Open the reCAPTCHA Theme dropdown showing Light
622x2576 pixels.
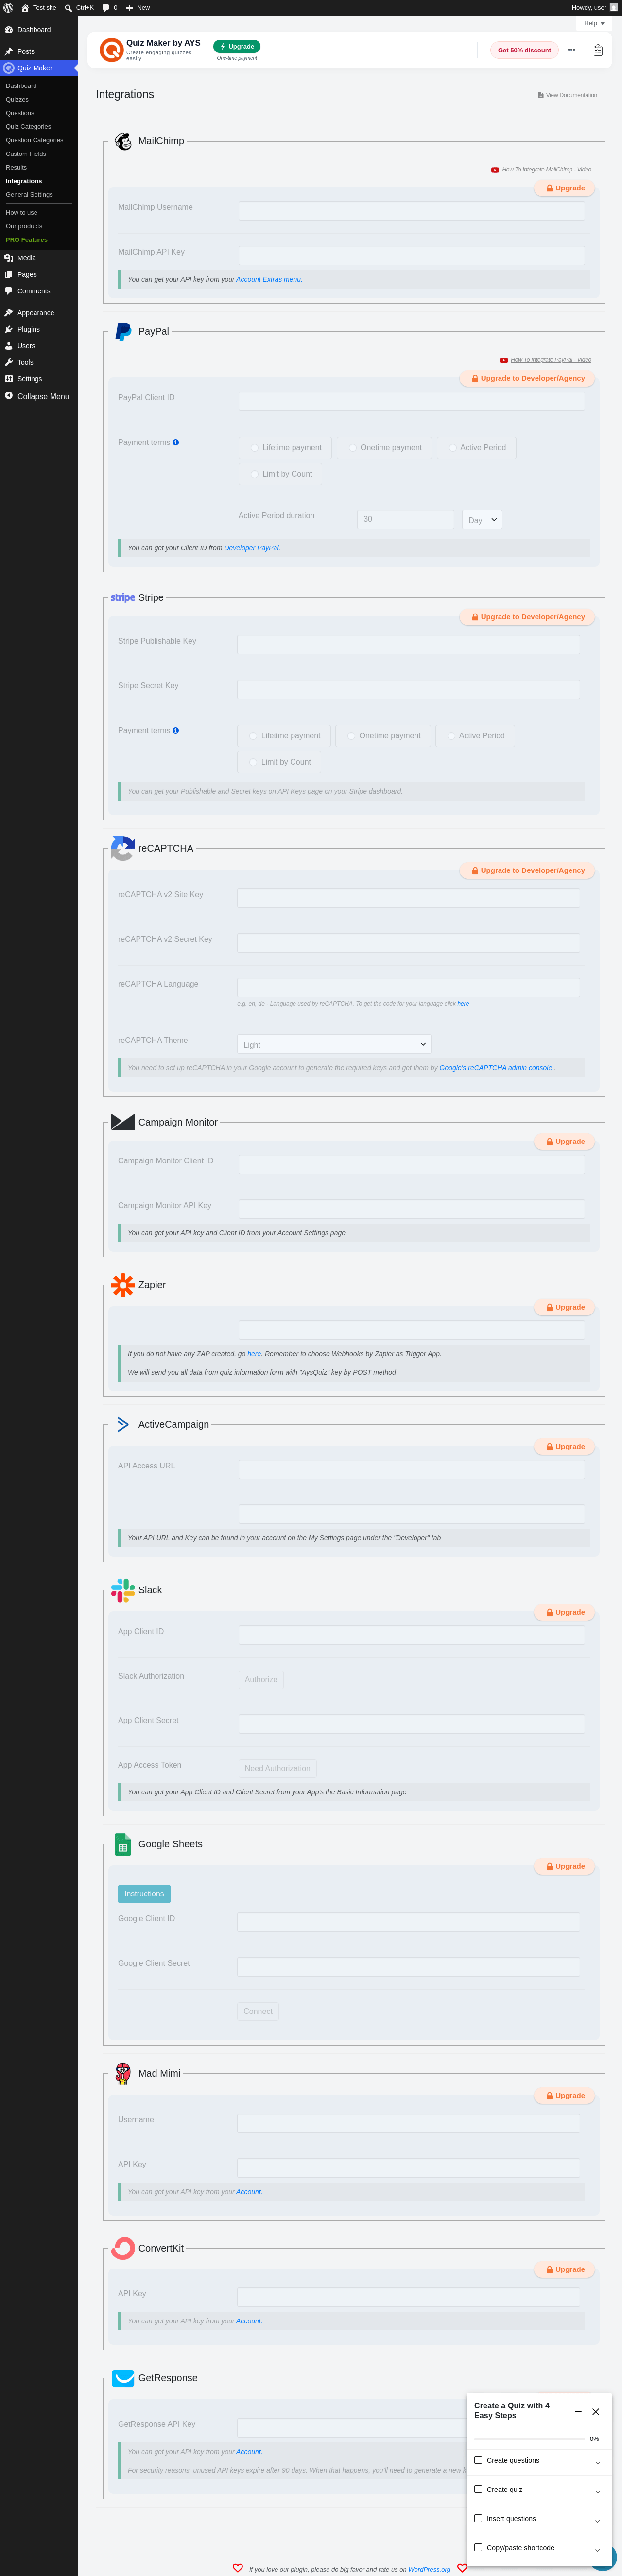(334, 1044)
